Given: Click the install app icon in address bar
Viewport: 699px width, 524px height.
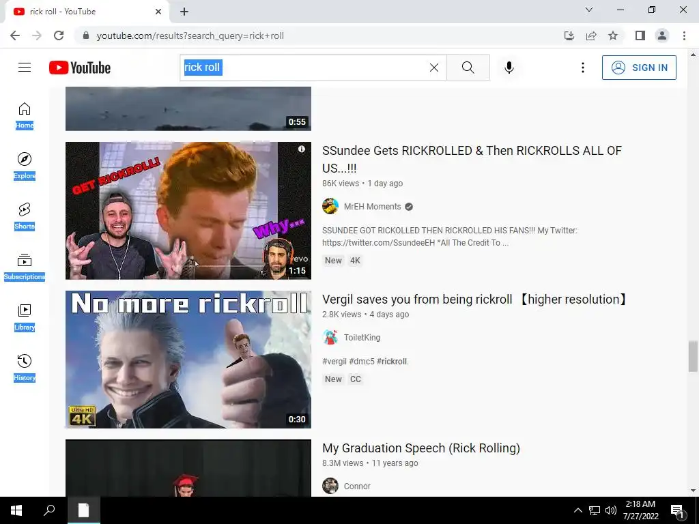Looking at the screenshot, I should [x=569, y=35].
